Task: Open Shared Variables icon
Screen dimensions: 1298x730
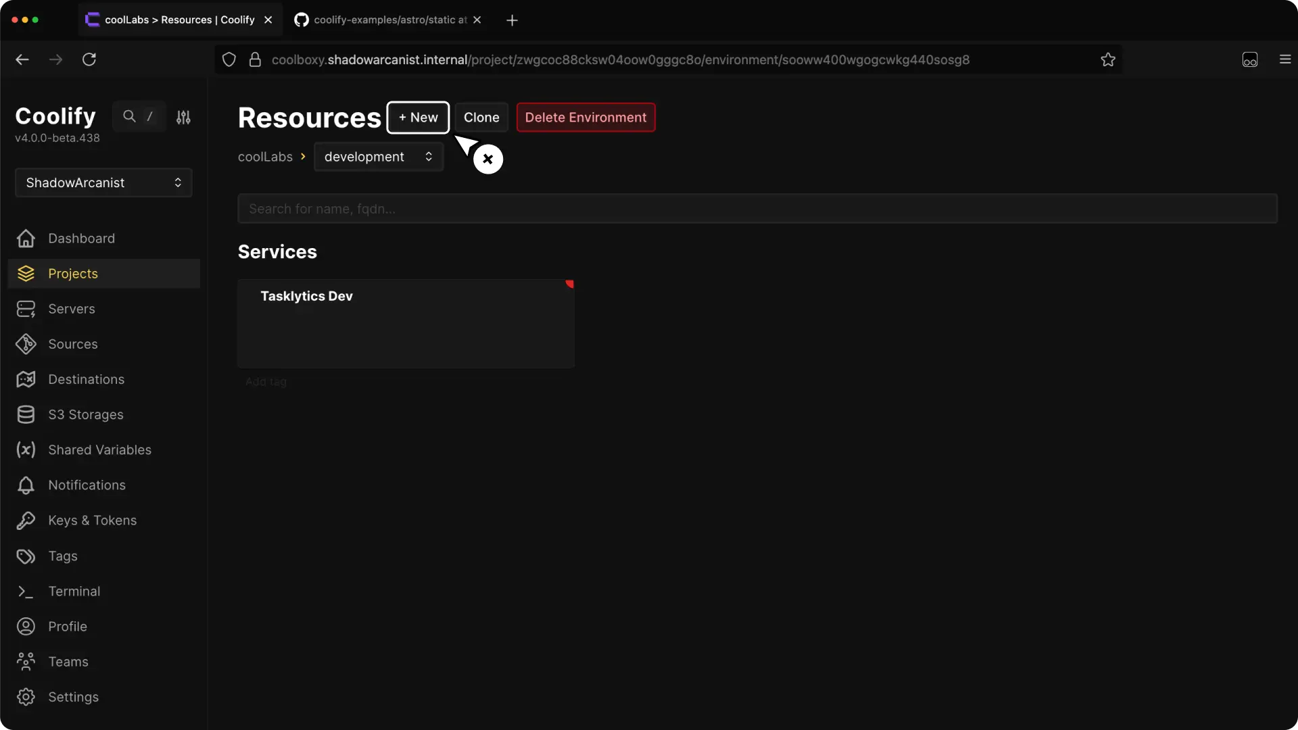Action: click(26, 449)
